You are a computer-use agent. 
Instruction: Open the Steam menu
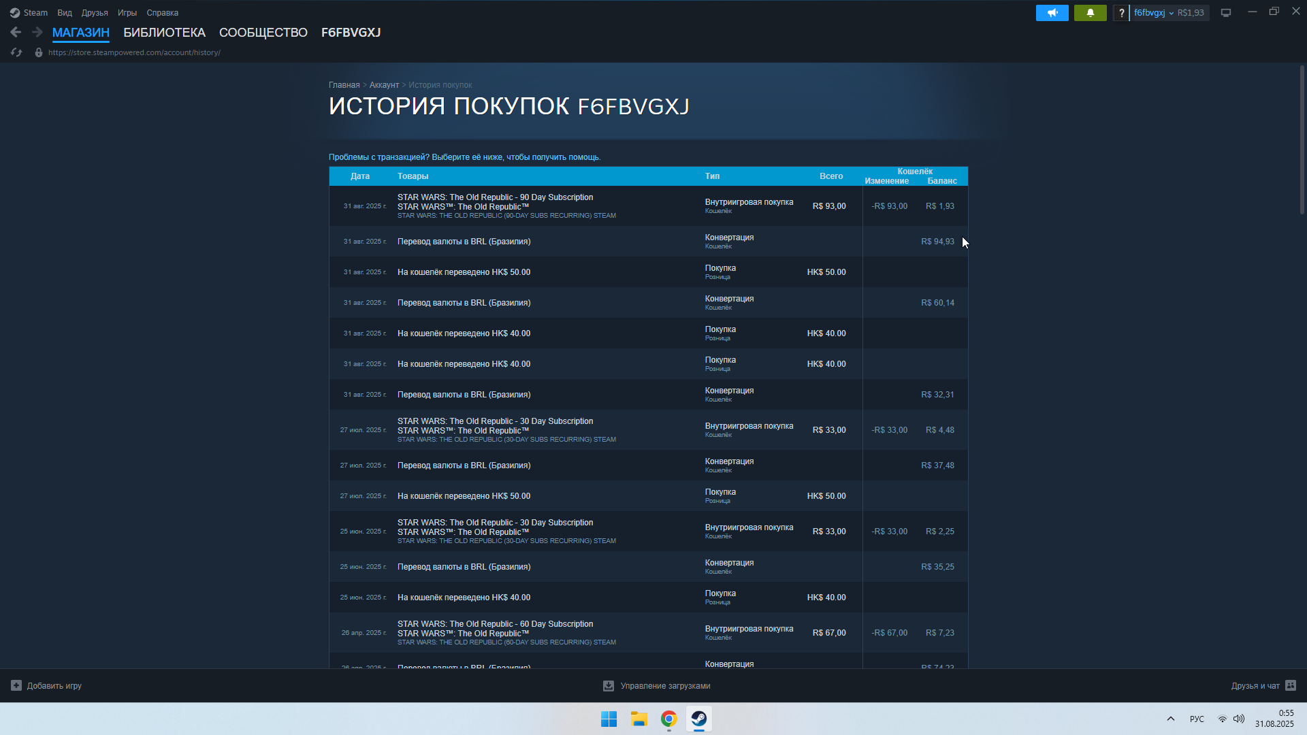coord(35,13)
